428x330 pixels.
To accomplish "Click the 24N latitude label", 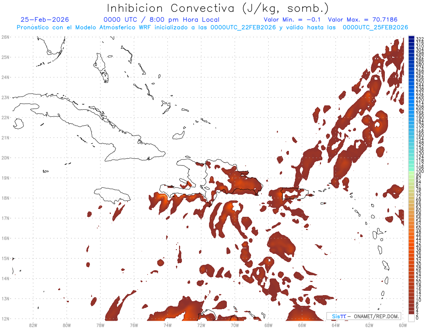I will coord(5,77).
